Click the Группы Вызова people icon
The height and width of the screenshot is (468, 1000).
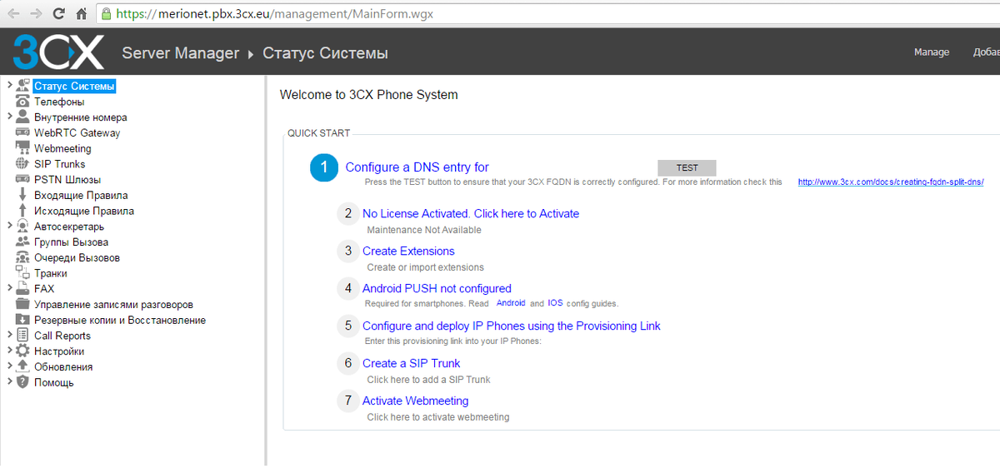pyautogui.click(x=22, y=242)
